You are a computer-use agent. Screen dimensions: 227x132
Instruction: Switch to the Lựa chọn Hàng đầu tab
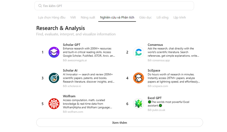52,18
